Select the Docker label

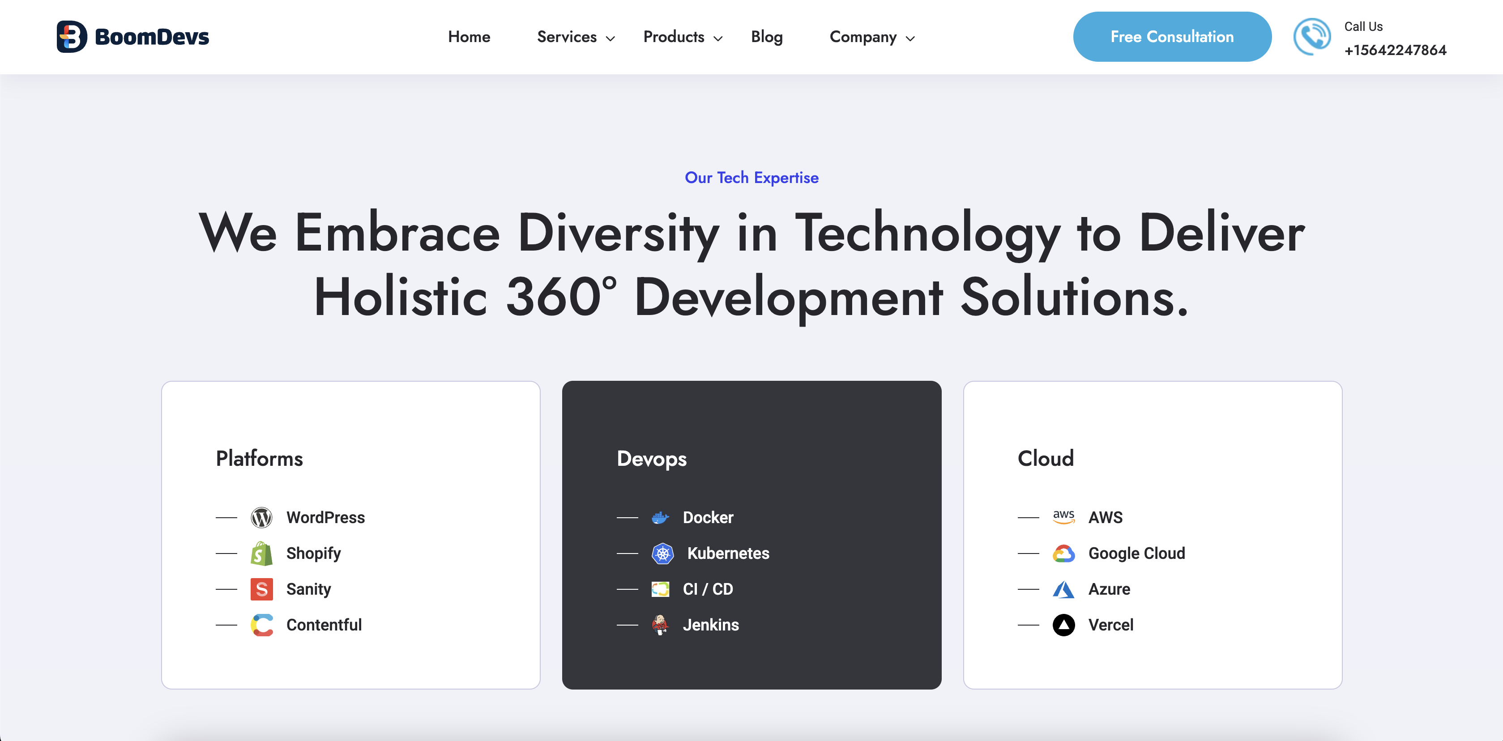tap(709, 518)
